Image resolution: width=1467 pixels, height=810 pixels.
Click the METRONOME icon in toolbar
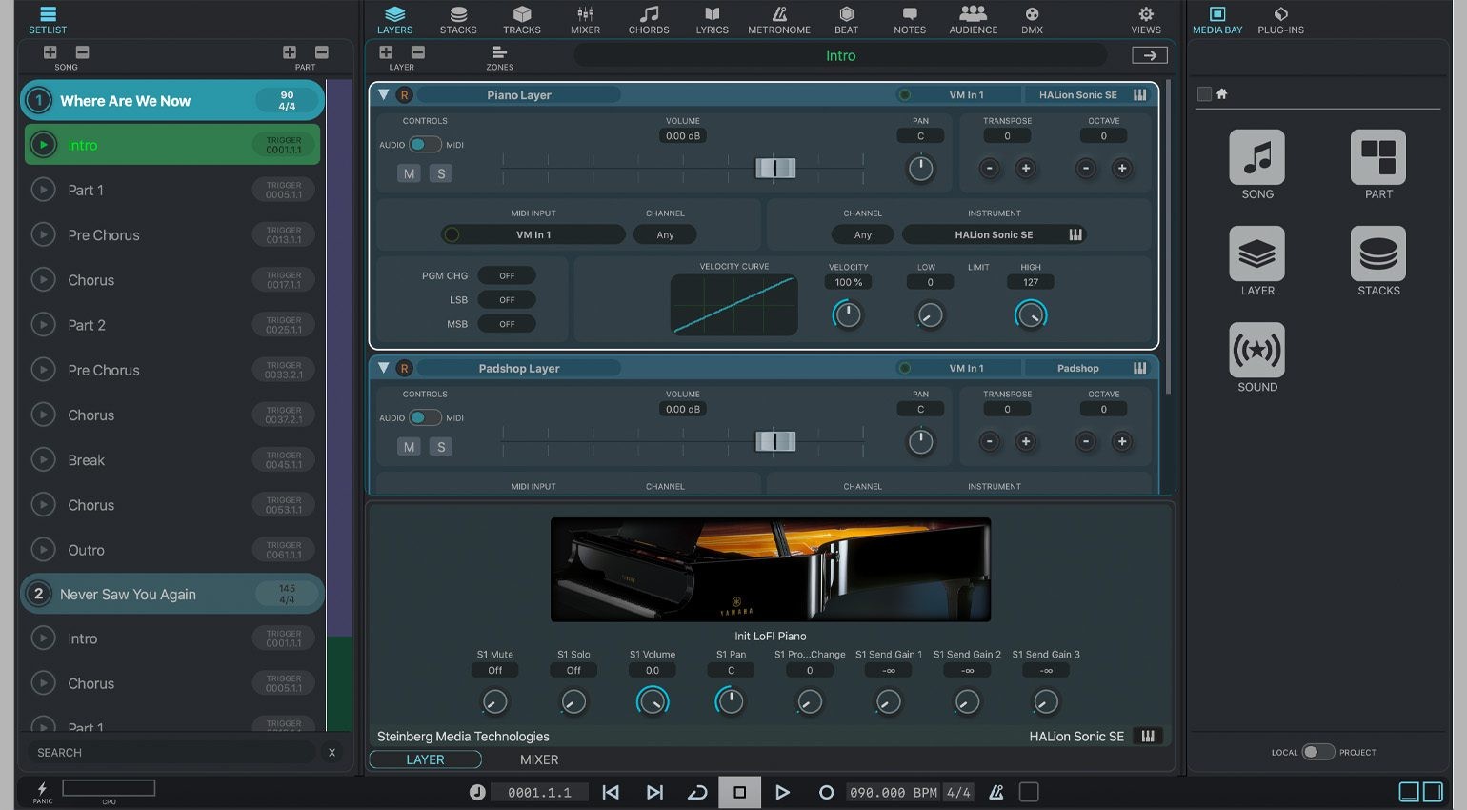click(x=778, y=19)
